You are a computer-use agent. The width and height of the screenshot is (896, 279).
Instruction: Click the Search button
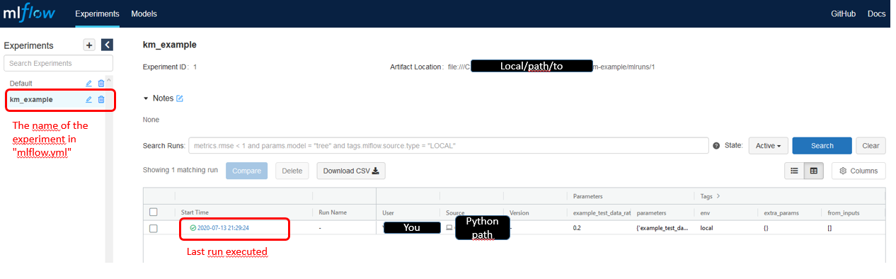822,145
